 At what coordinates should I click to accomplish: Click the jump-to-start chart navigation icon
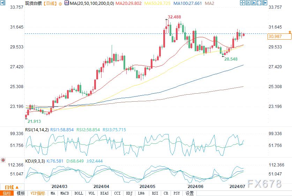click(248, 3)
